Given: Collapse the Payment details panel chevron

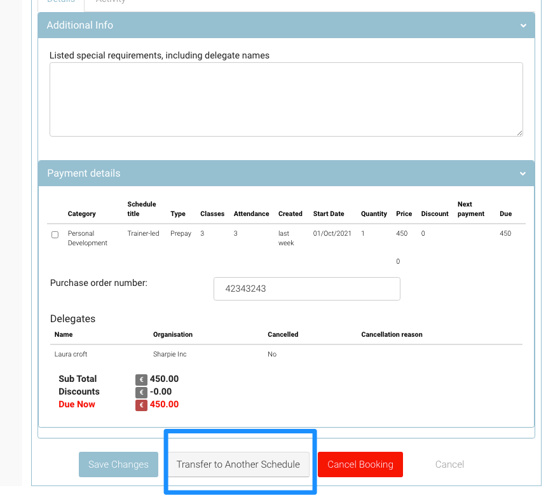Looking at the screenshot, I should (523, 173).
